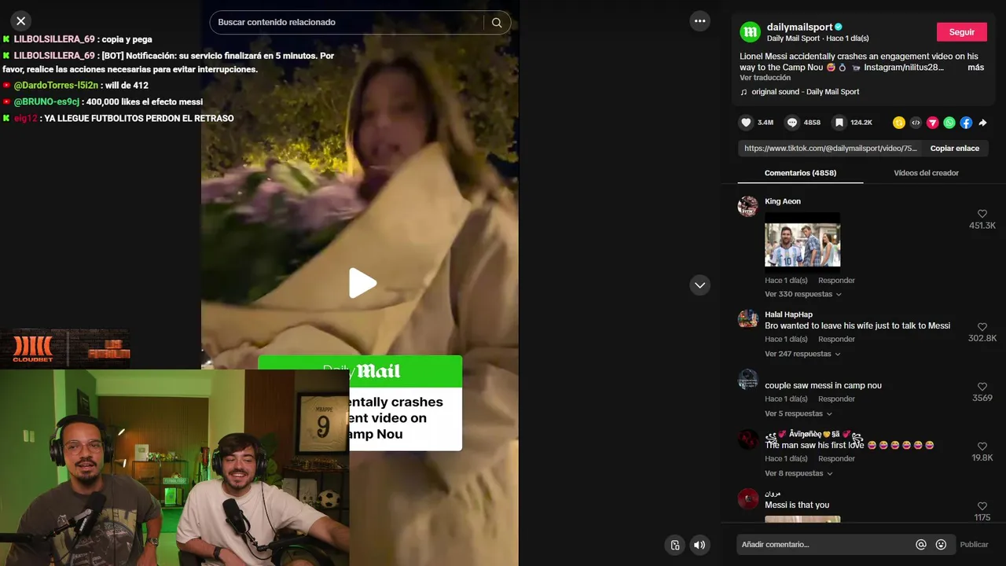1006x566 pixels.
Task: Open 'original sound - Daily Mail Sport' link
Action: tap(805, 92)
